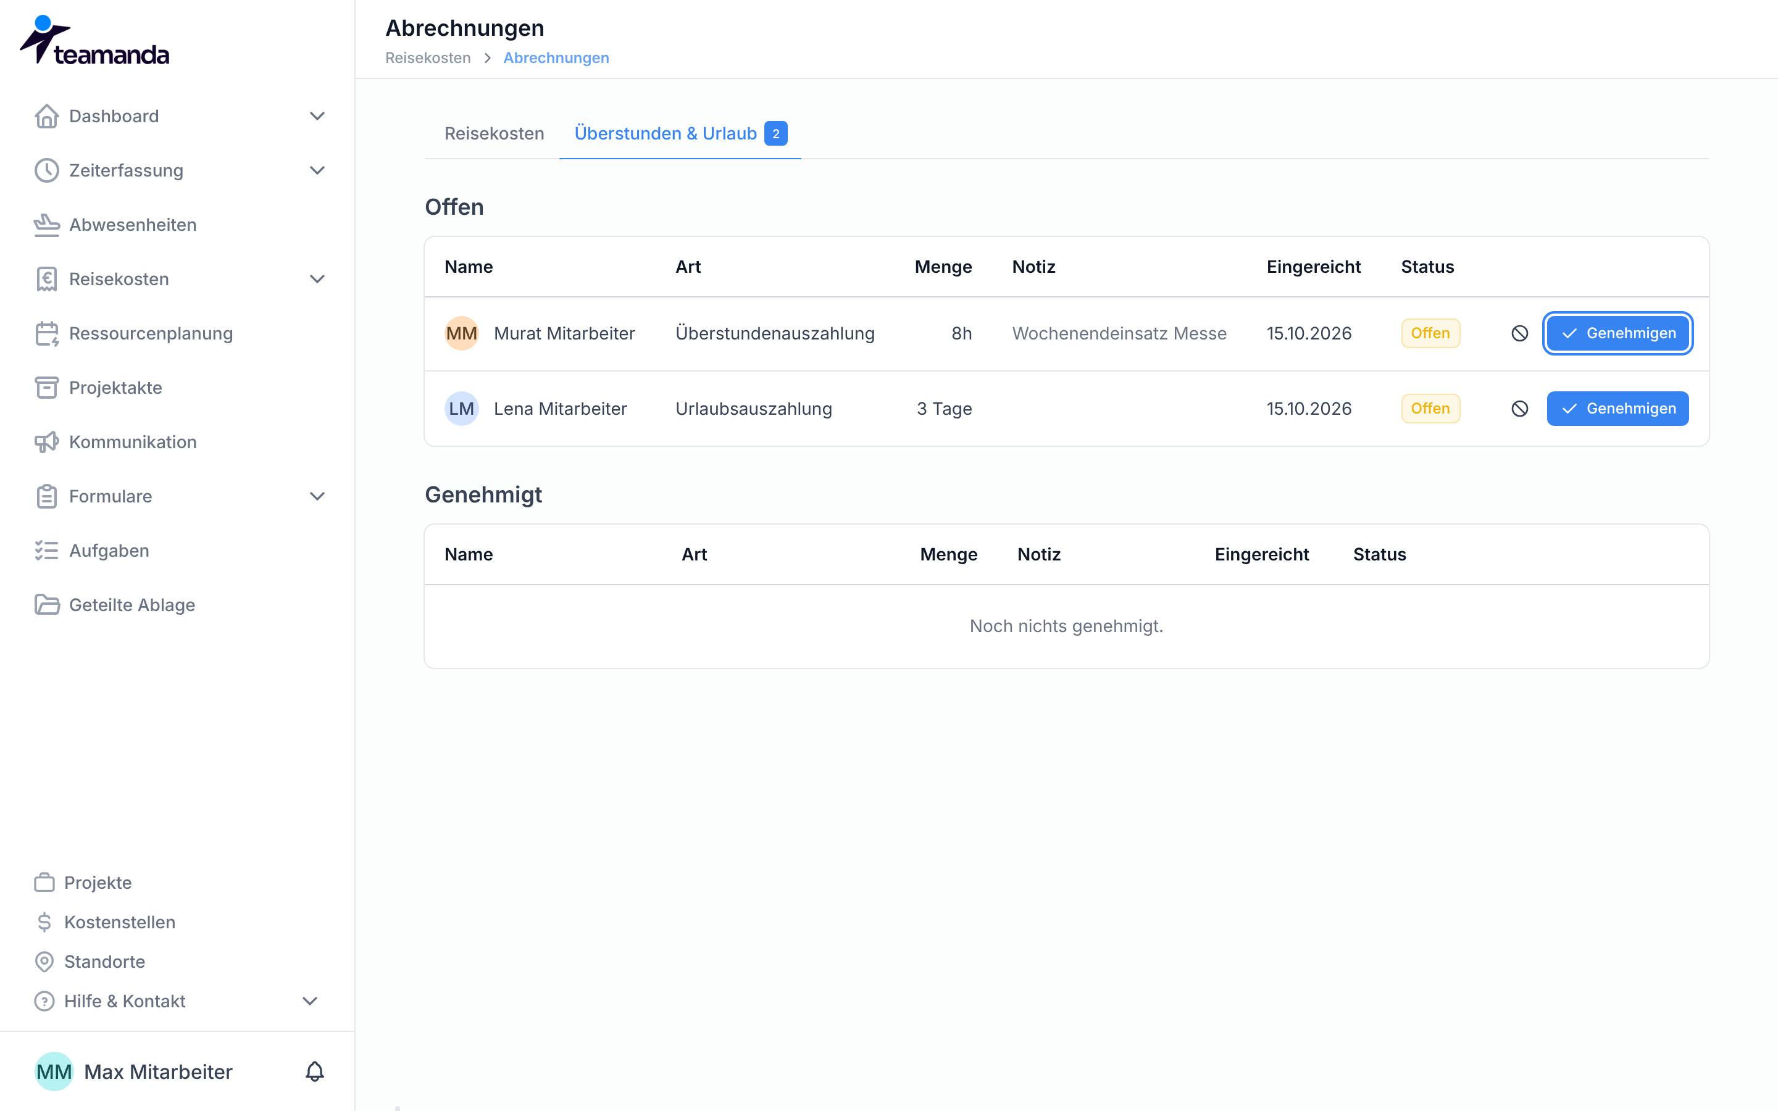Open notifications bell icon
Image resolution: width=1778 pixels, height=1111 pixels.
(314, 1072)
